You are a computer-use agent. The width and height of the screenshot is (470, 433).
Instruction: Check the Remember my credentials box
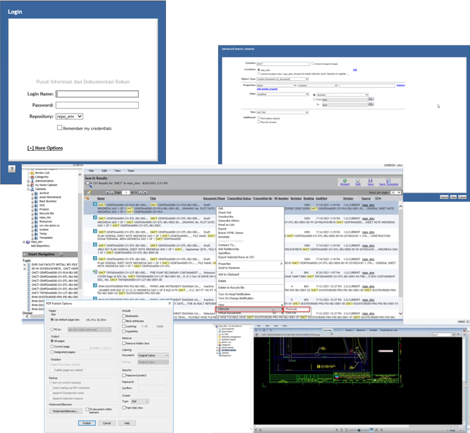pos(60,128)
